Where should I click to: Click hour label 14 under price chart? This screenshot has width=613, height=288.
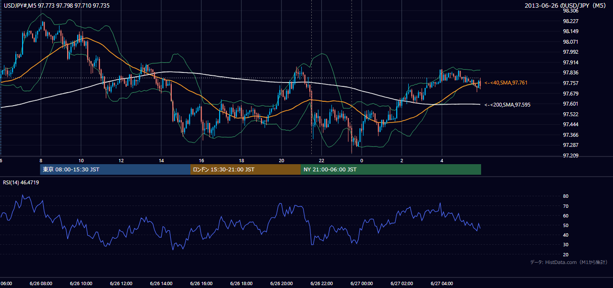tap(161, 161)
